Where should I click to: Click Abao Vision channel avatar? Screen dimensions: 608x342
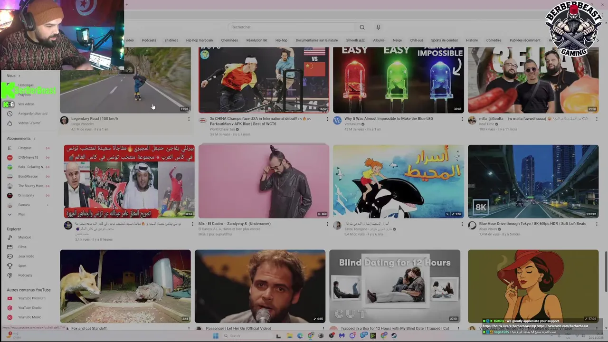pos(472,225)
